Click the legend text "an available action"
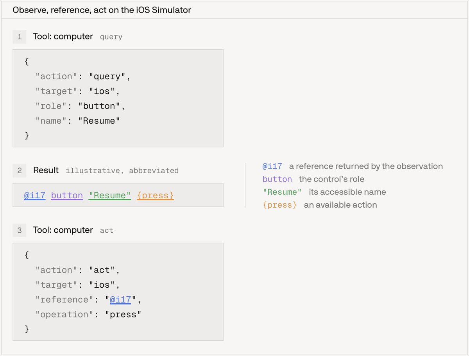The height and width of the screenshot is (356, 469). tap(340, 205)
